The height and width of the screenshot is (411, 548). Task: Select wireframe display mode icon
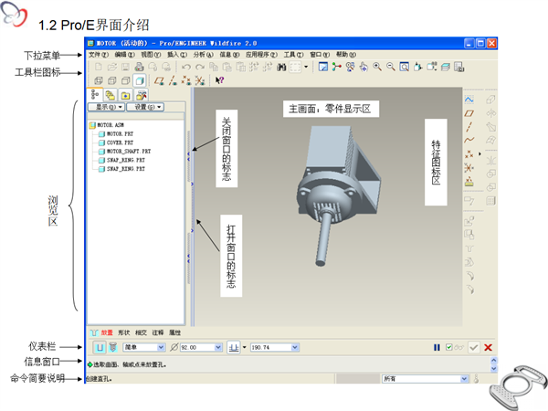tap(99, 80)
